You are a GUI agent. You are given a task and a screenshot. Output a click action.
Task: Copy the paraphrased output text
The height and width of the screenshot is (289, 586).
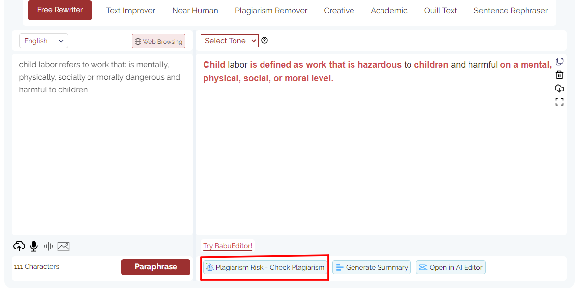[x=559, y=61]
